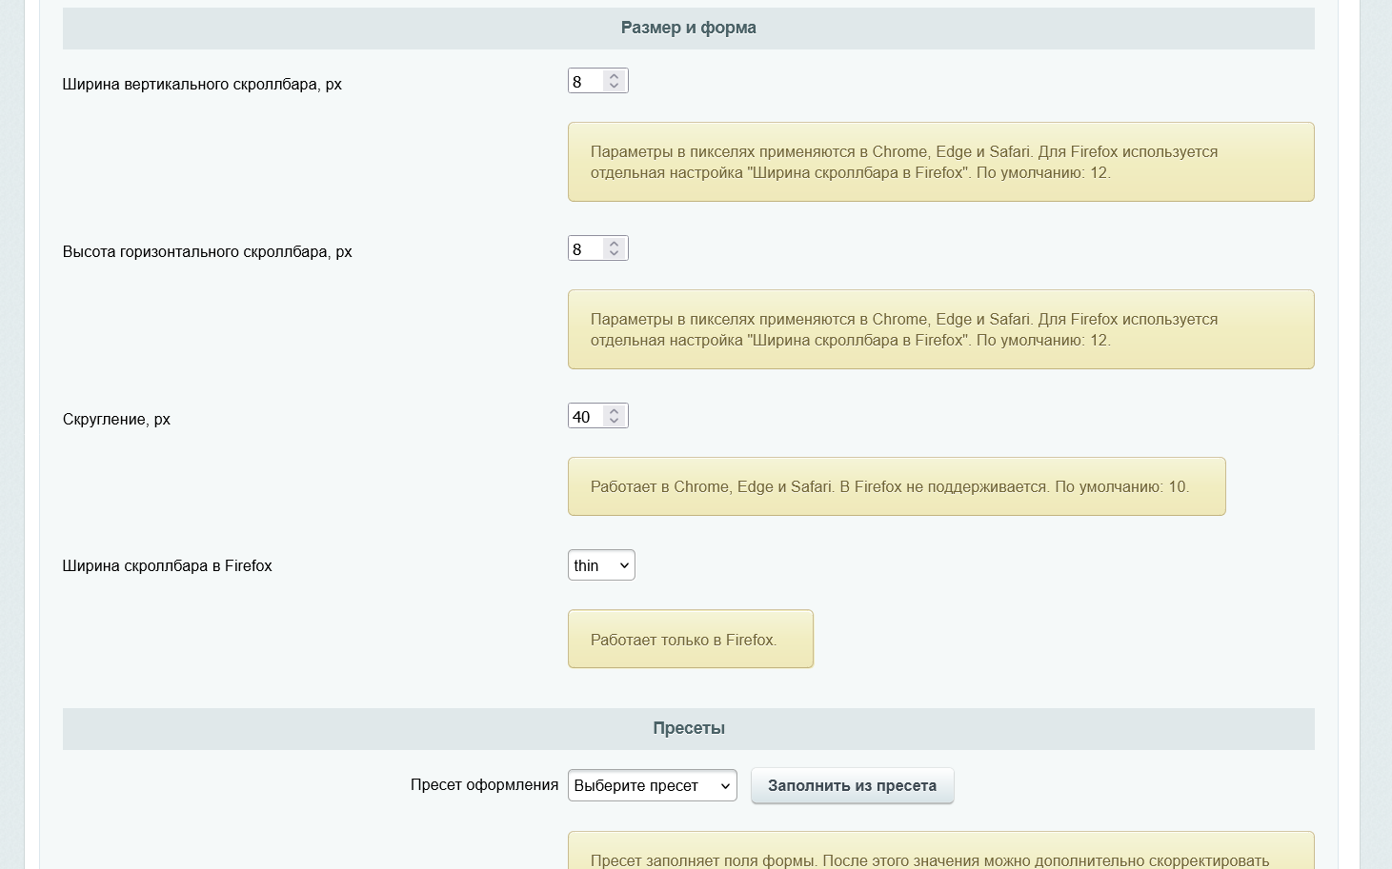Click the Заполнить из пресета button

pyautogui.click(x=853, y=785)
